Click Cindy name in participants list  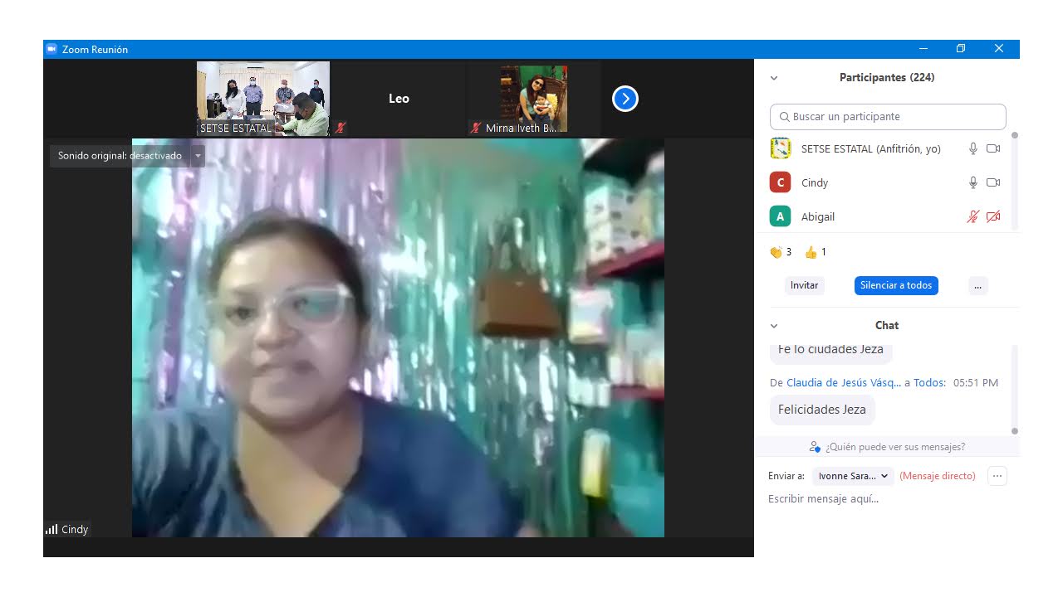pyautogui.click(x=815, y=182)
